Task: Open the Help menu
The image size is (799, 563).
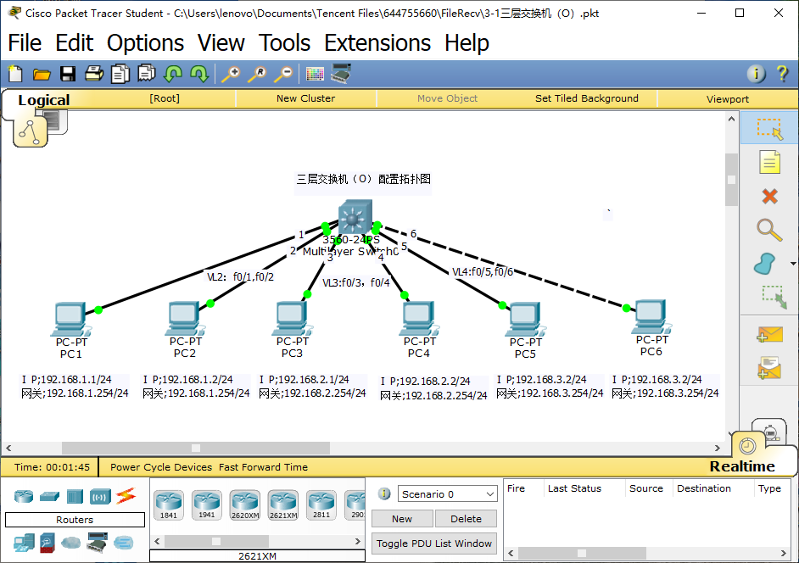Action: (467, 42)
